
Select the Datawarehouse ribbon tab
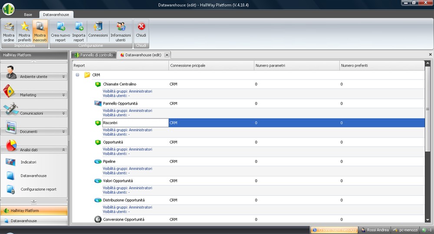(x=56, y=14)
